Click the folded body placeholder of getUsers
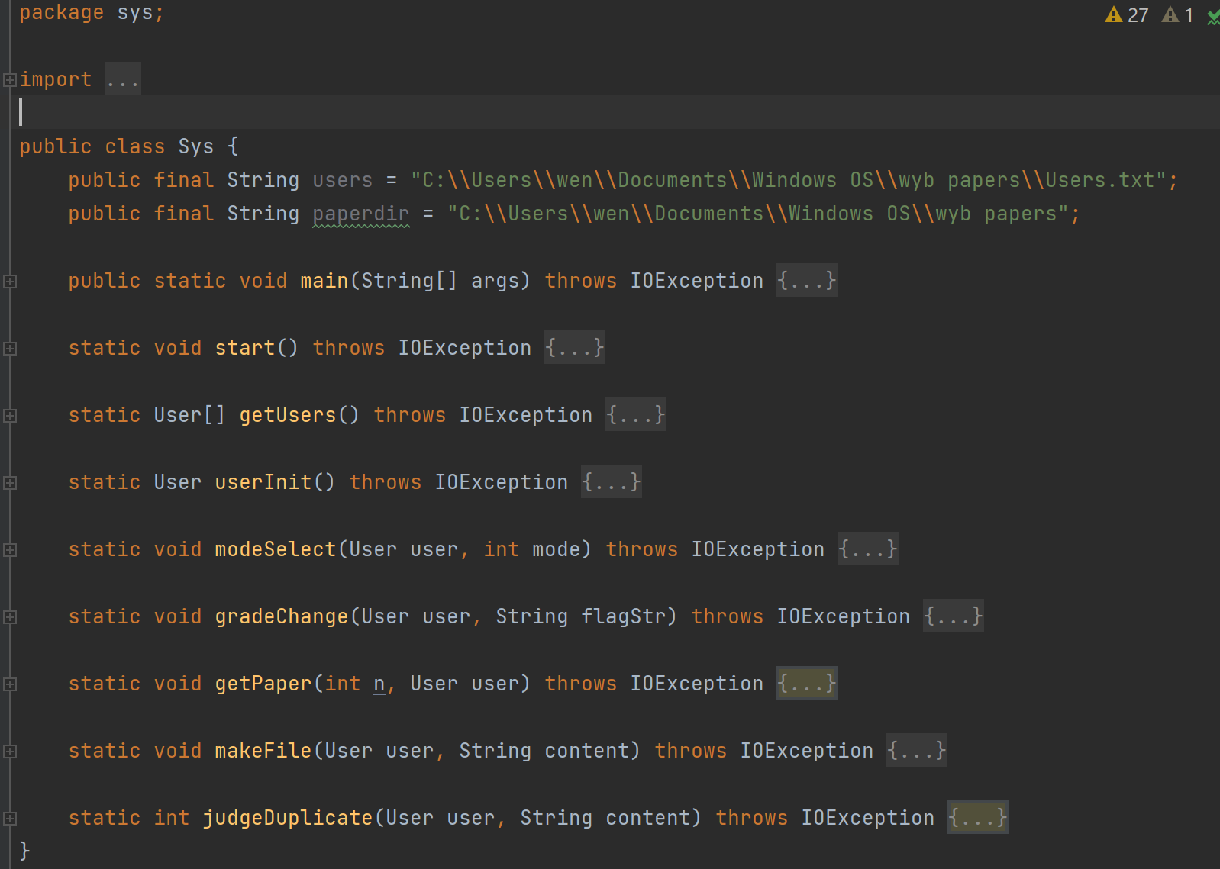 (636, 415)
